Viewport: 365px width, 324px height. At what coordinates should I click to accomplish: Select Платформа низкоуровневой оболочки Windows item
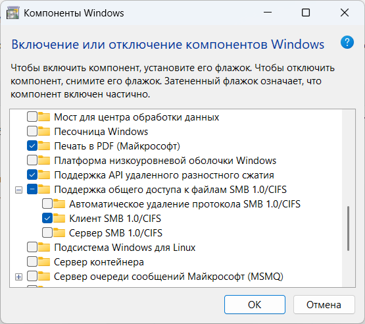point(165,161)
